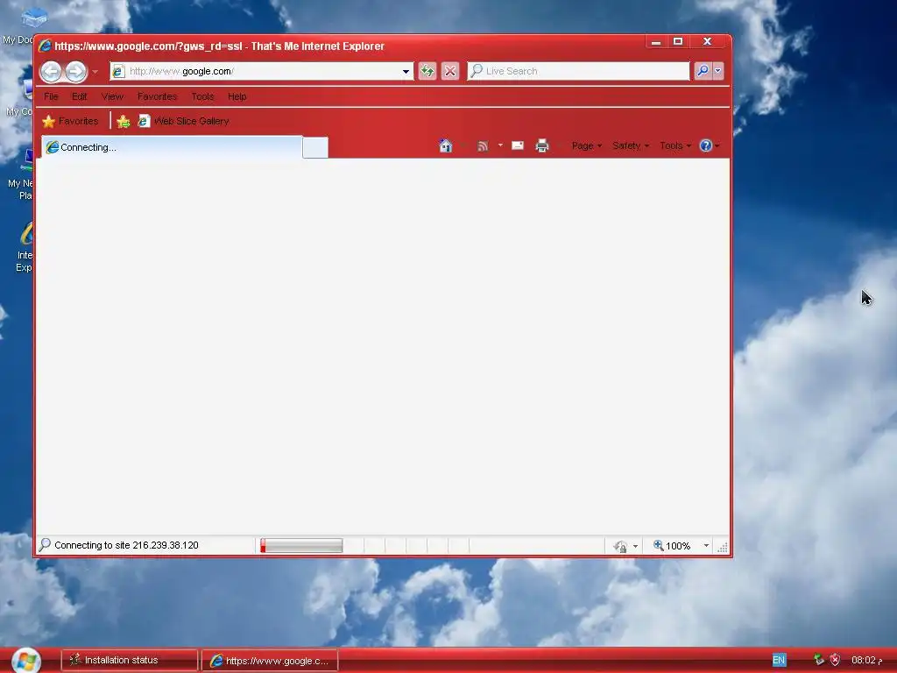Select the My Documents desktop icon
The image size is (897, 673).
(18, 25)
